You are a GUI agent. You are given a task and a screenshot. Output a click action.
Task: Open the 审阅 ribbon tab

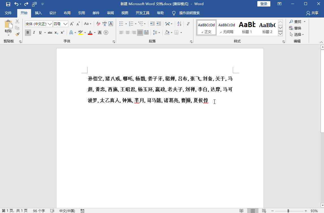pos(110,13)
